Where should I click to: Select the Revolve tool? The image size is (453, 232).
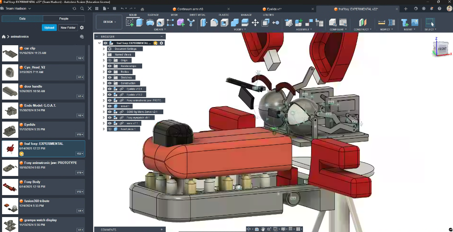(x=150, y=22)
